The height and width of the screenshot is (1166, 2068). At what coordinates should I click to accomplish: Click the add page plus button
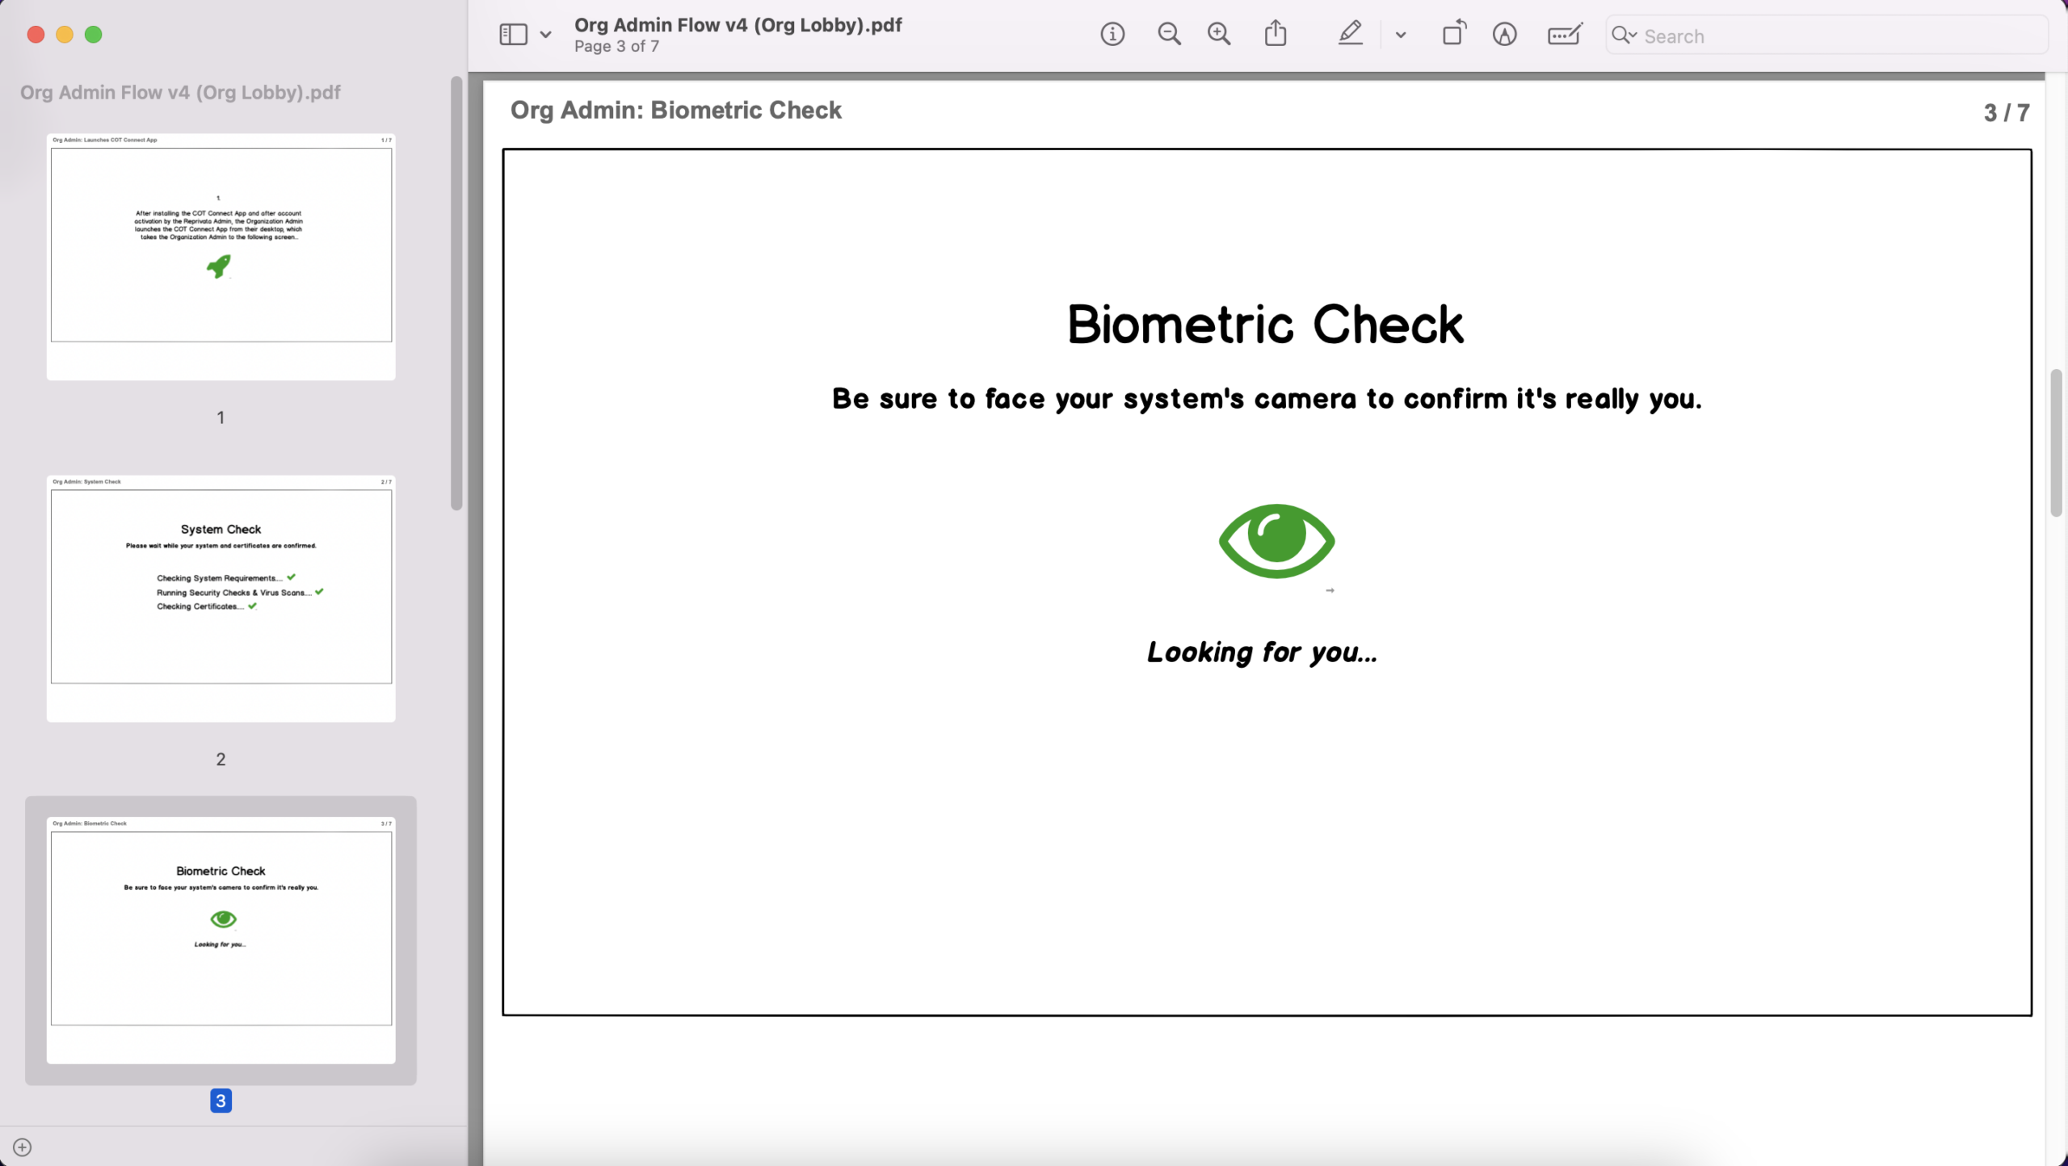[23, 1147]
